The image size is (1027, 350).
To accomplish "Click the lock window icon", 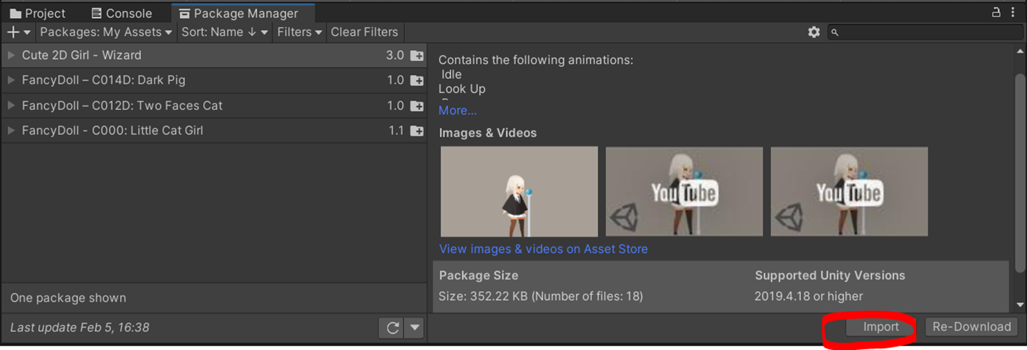I will coord(996,12).
